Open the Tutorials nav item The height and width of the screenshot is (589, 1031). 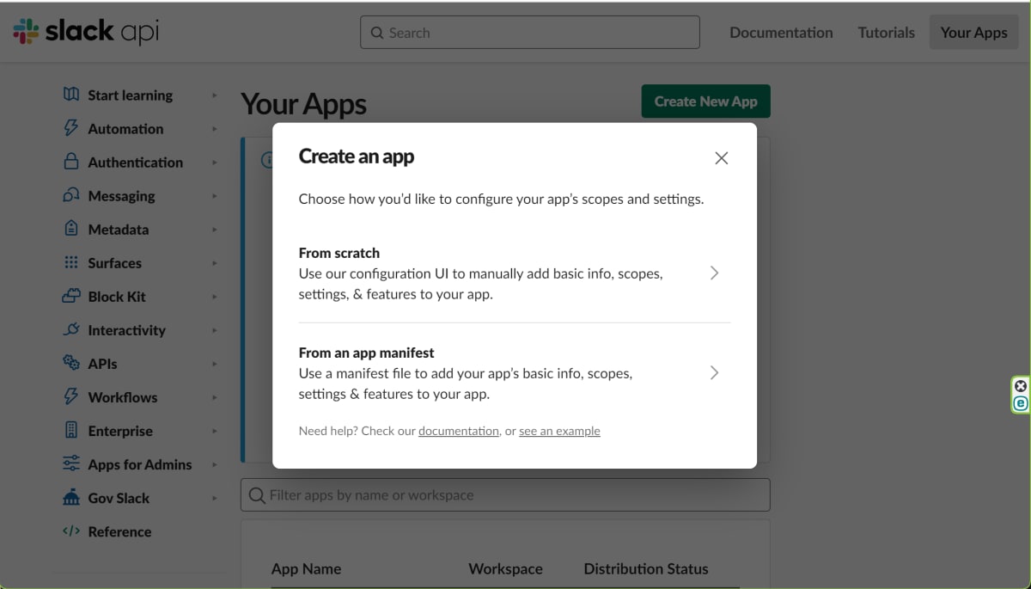point(886,33)
